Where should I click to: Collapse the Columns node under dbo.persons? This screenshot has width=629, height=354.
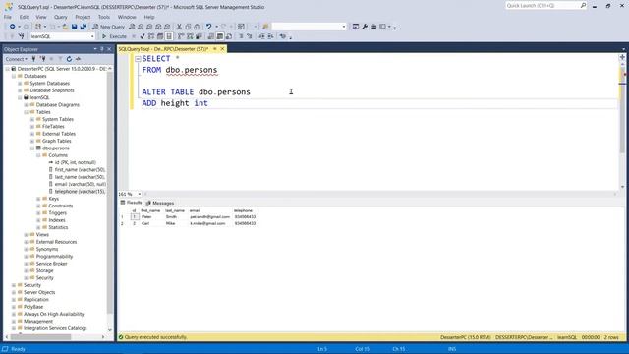(38, 155)
